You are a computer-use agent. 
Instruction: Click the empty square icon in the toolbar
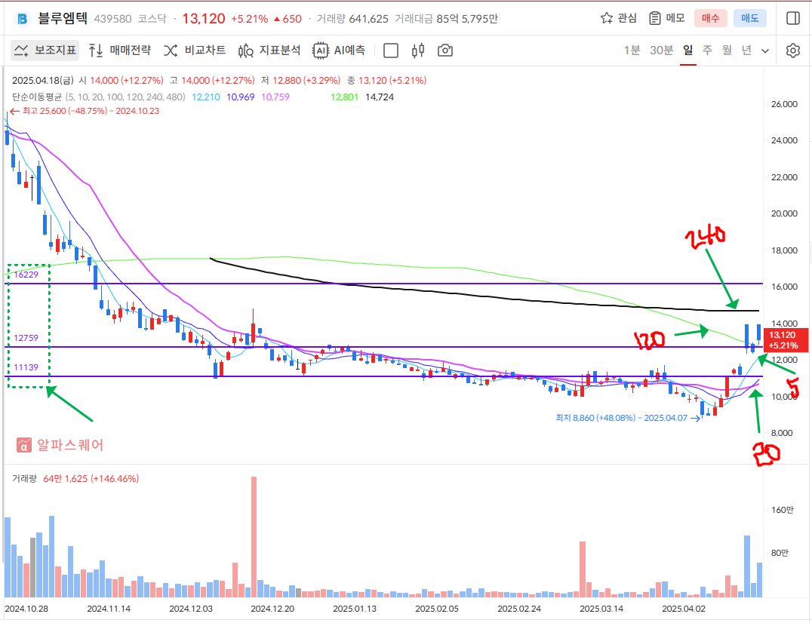391,51
